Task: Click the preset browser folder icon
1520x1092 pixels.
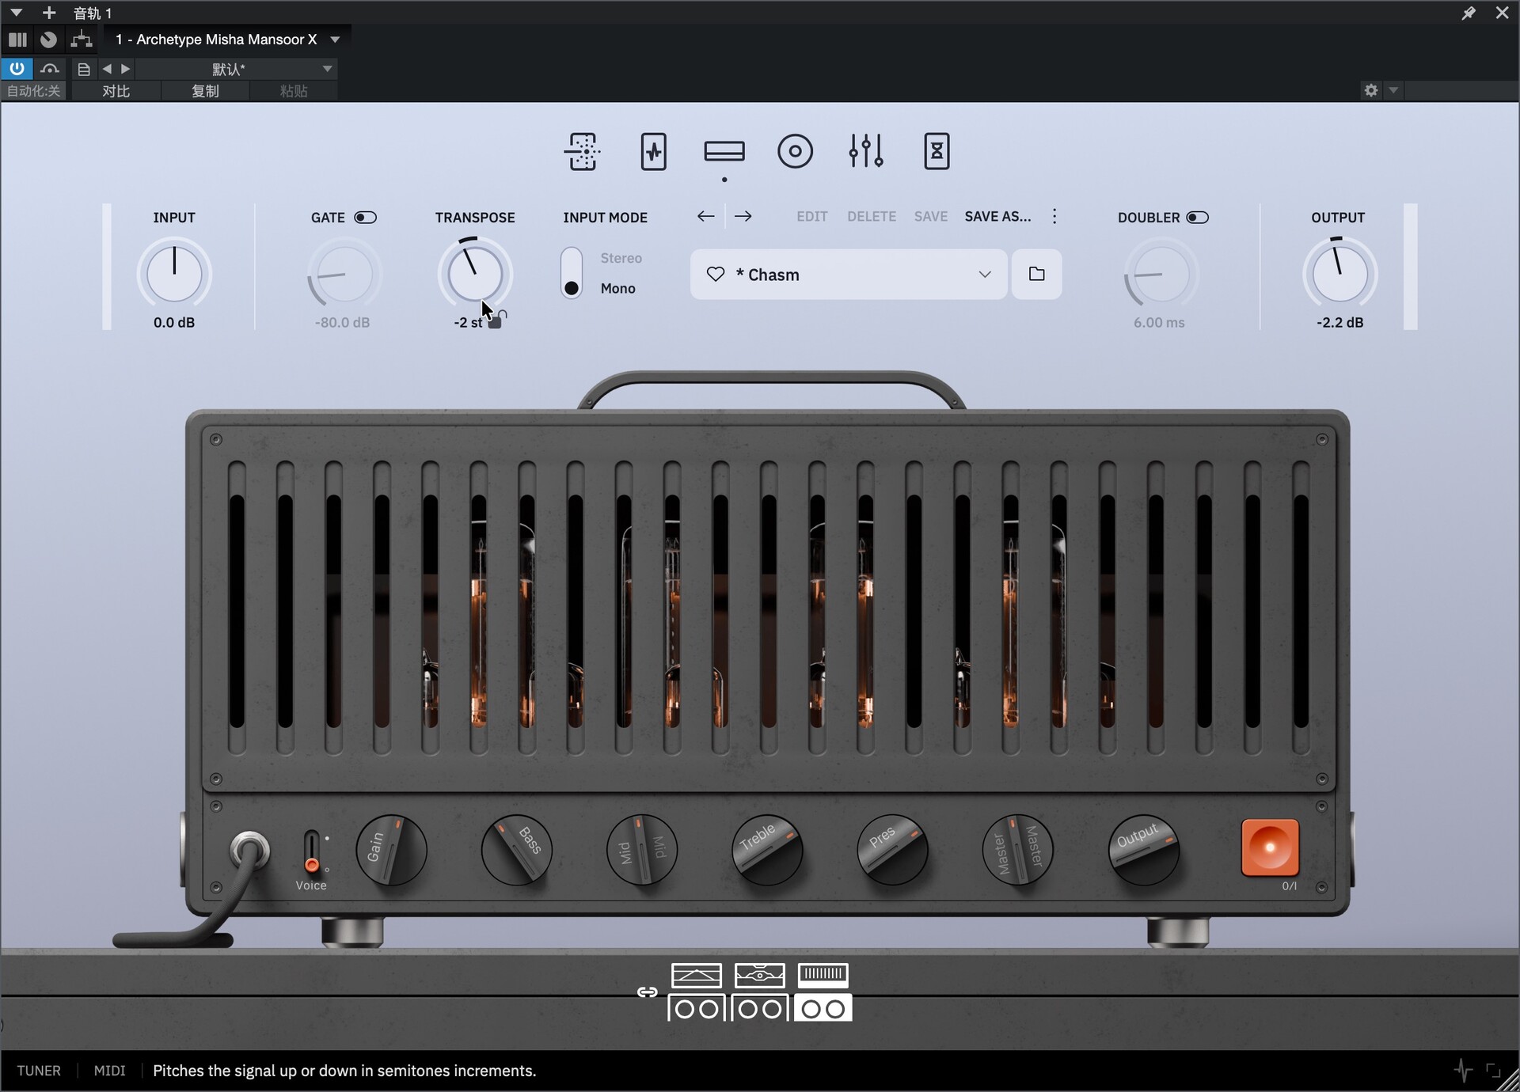Action: 1036,275
